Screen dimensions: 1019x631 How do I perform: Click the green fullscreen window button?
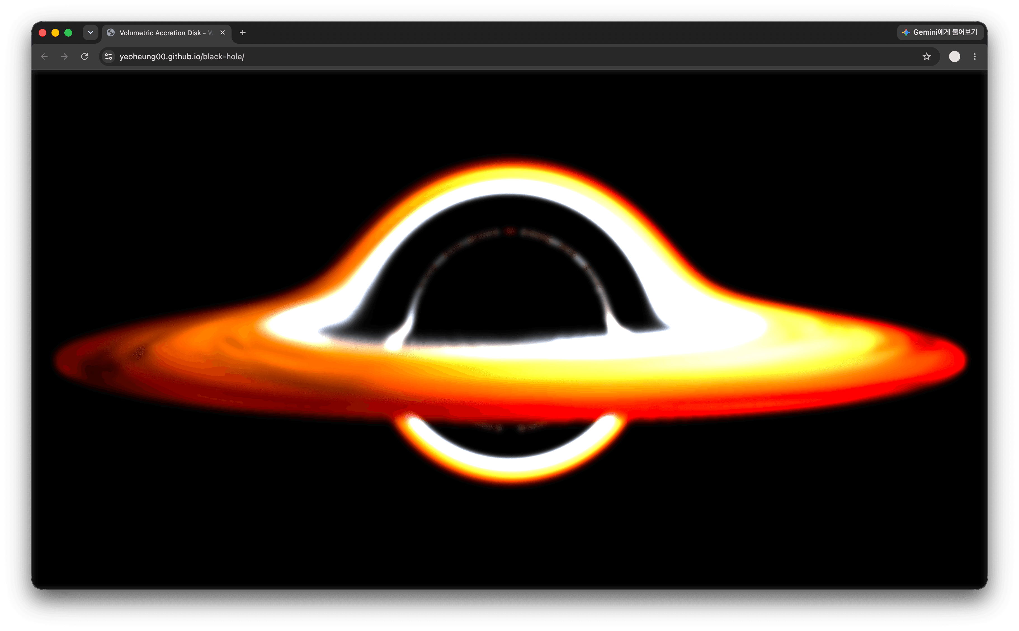click(x=69, y=32)
